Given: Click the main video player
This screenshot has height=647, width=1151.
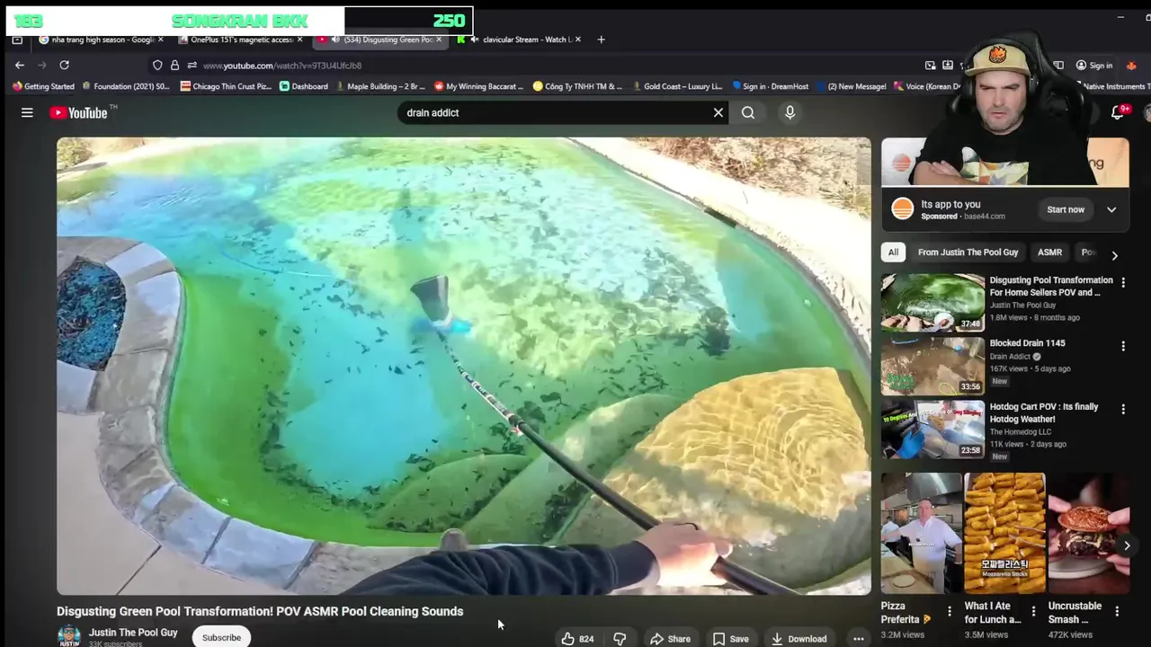Looking at the screenshot, I should (x=463, y=366).
